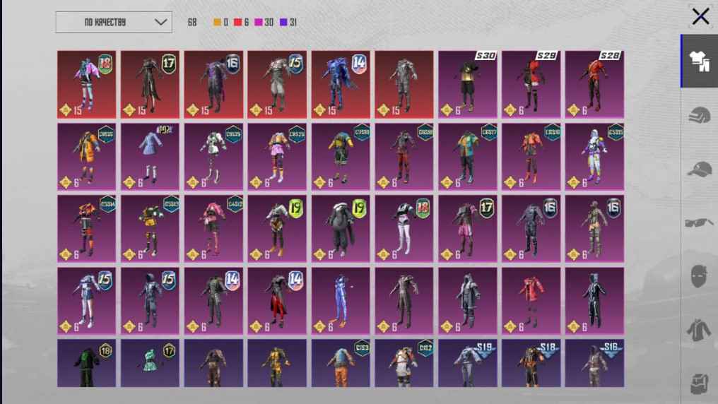The height and width of the screenshot is (404, 718).
Task: Open the helmet category in sidebar
Action: pos(699,115)
